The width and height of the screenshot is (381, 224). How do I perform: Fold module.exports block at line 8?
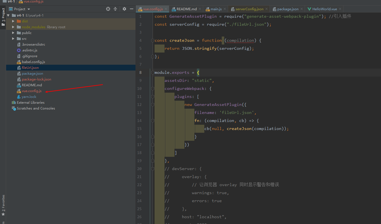coord(152,72)
